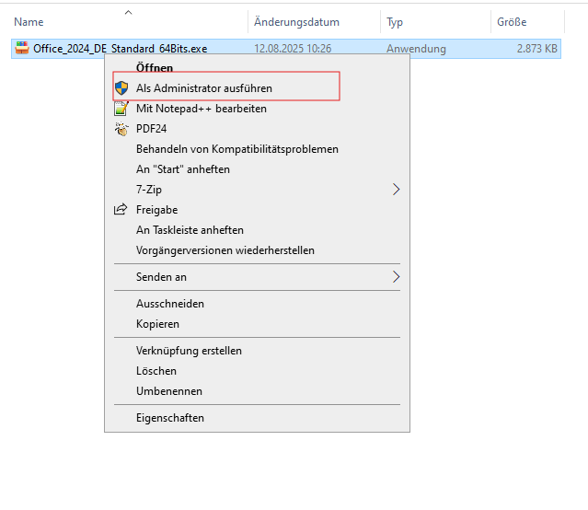The image size is (588, 510).
Task: Select An Taskleiste anheften
Action: click(190, 230)
